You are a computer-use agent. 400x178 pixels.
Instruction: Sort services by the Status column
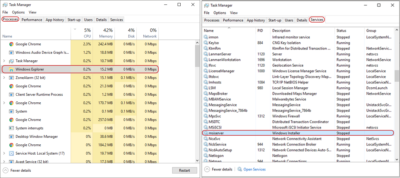(349, 31)
